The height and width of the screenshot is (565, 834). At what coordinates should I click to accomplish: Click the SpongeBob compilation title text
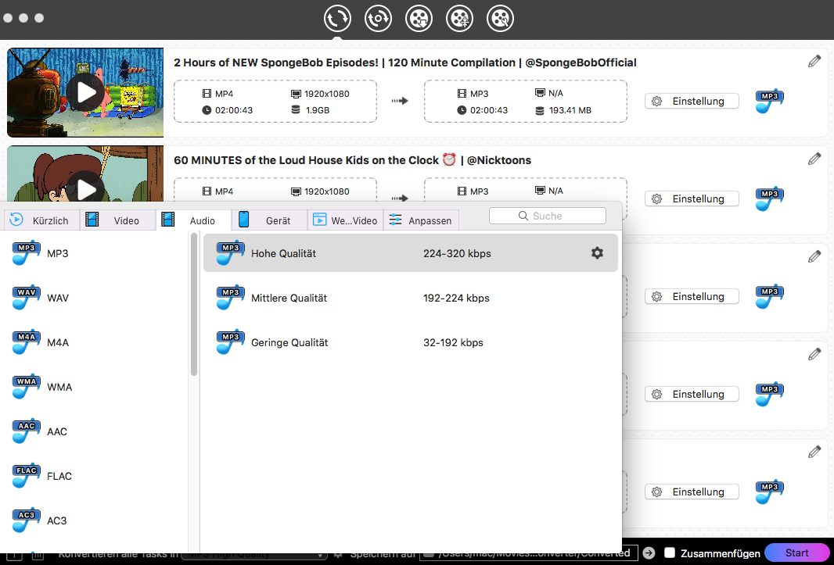(x=404, y=63)
